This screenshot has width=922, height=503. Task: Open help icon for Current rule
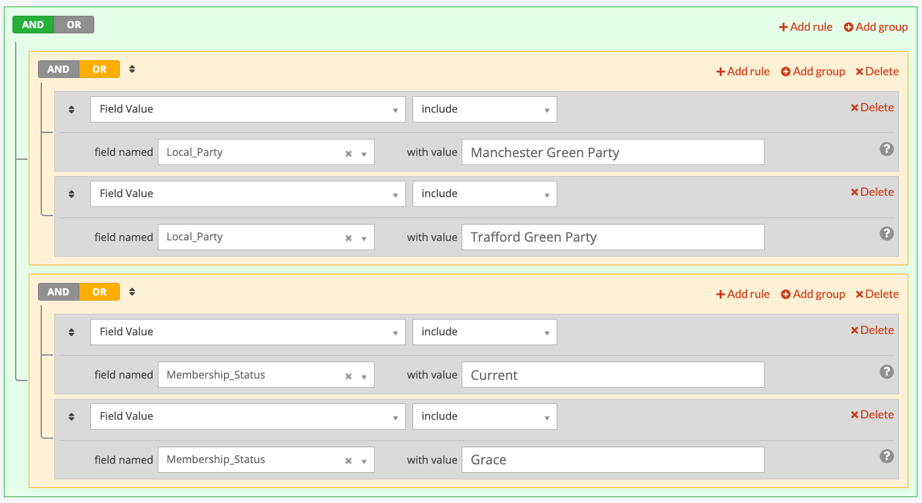pos(886,371)
